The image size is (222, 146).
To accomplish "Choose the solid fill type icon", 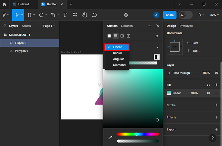I will pos(109,36).
